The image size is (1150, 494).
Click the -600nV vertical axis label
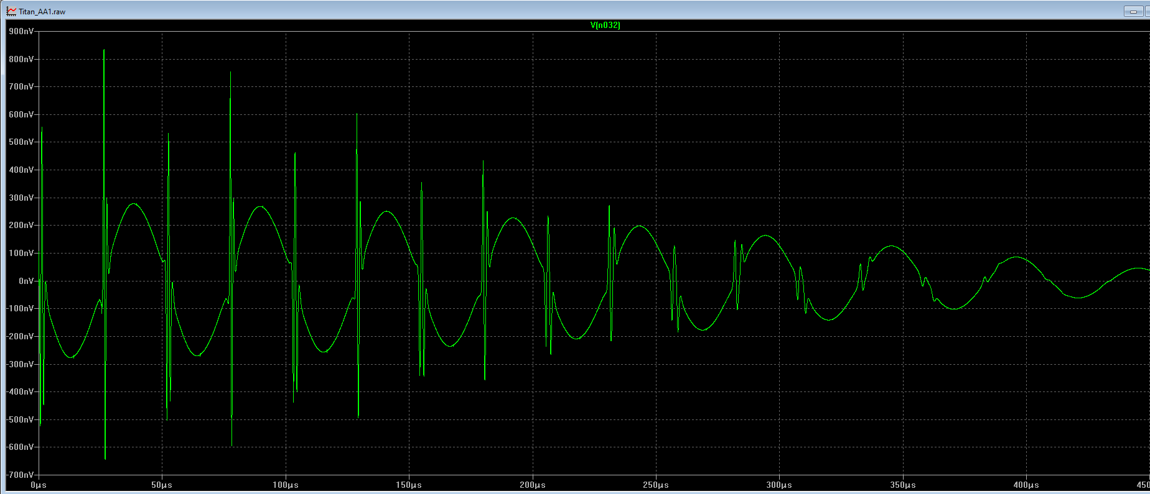(21, 447)
